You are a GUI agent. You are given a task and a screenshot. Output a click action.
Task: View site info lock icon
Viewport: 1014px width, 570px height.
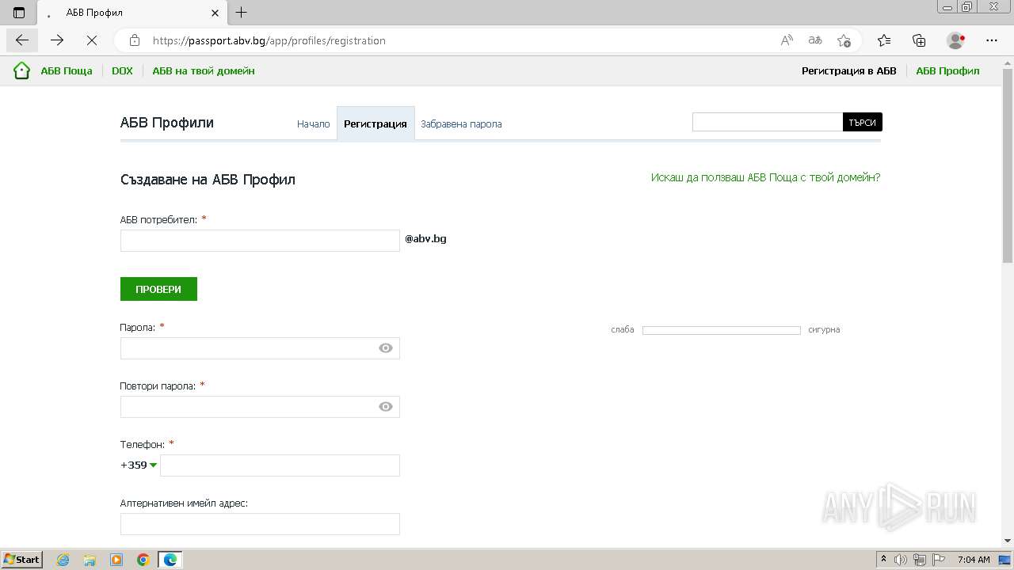[135, 40]
